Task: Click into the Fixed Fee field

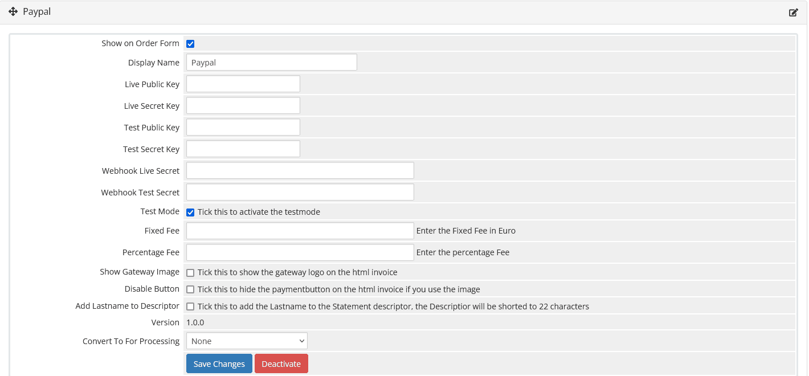Action: 300,231
